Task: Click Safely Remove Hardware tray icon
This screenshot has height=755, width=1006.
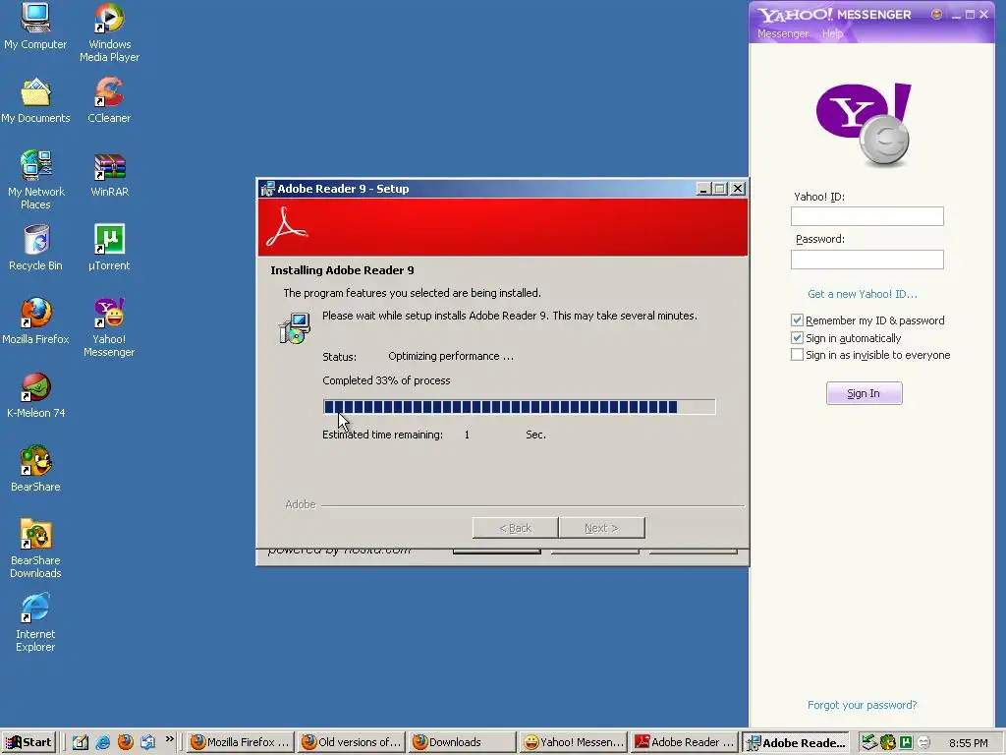Action: tap(869, 742)
